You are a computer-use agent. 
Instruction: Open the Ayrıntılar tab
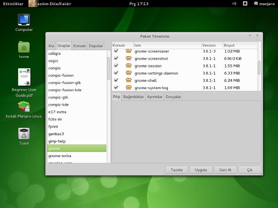tap(155, 97)
